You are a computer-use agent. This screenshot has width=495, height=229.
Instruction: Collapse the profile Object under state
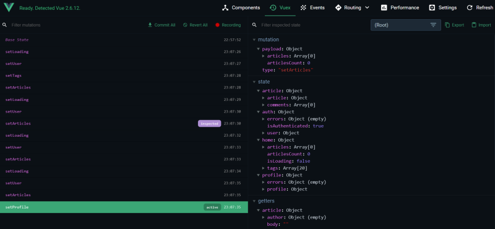click(259, 175)
